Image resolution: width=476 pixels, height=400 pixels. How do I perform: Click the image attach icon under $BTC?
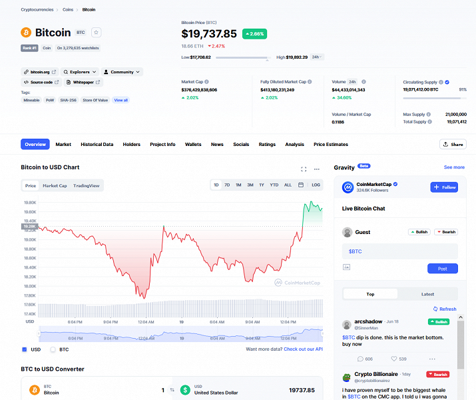click(x=346, y=267)
